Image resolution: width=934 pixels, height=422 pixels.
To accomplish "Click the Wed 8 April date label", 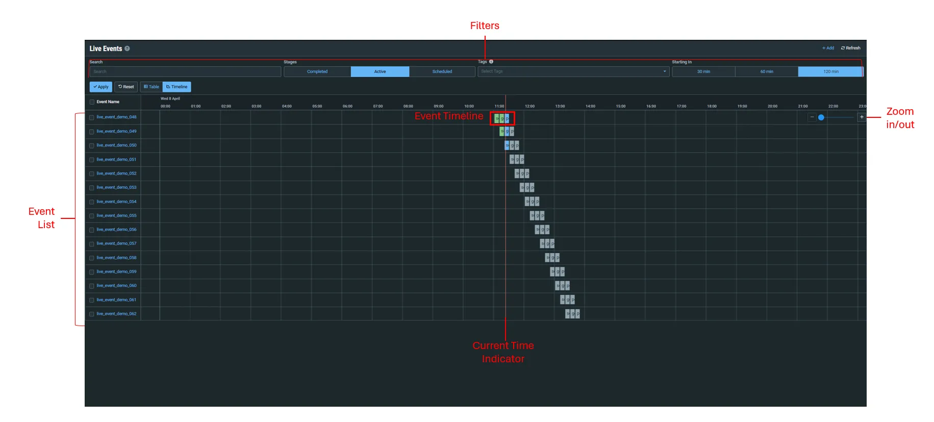I will (x=170, y=98).
